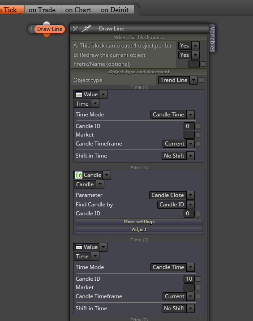Image resolution: width=253 pixels, height=321 pixels.
Task: Select the Draw Line block node
Action: pyautogui.click(x=50, y=29)
